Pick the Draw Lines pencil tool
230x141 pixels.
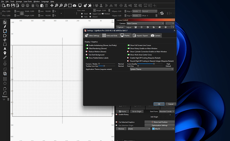[5, 27]
